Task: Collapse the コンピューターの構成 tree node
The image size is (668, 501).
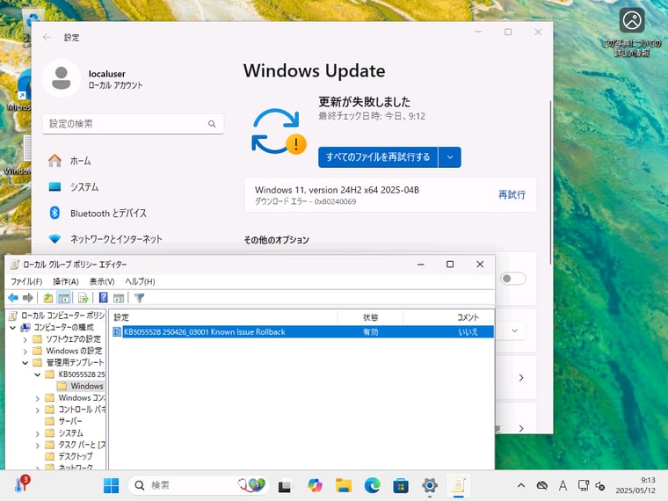Action: coord(13,327)
